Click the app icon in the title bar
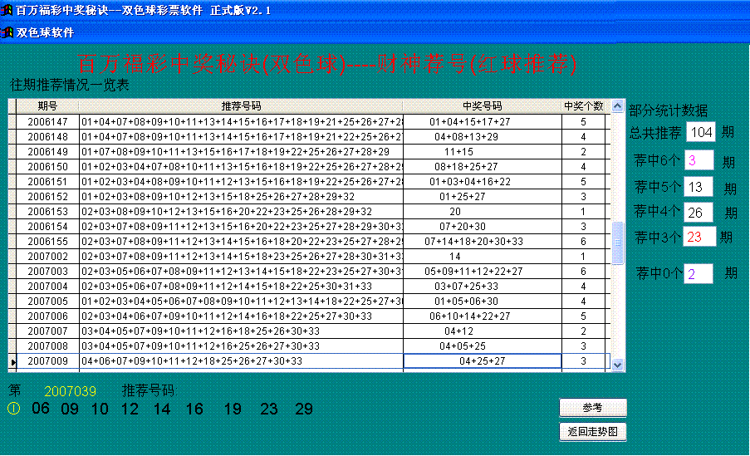 pos(7,9)
